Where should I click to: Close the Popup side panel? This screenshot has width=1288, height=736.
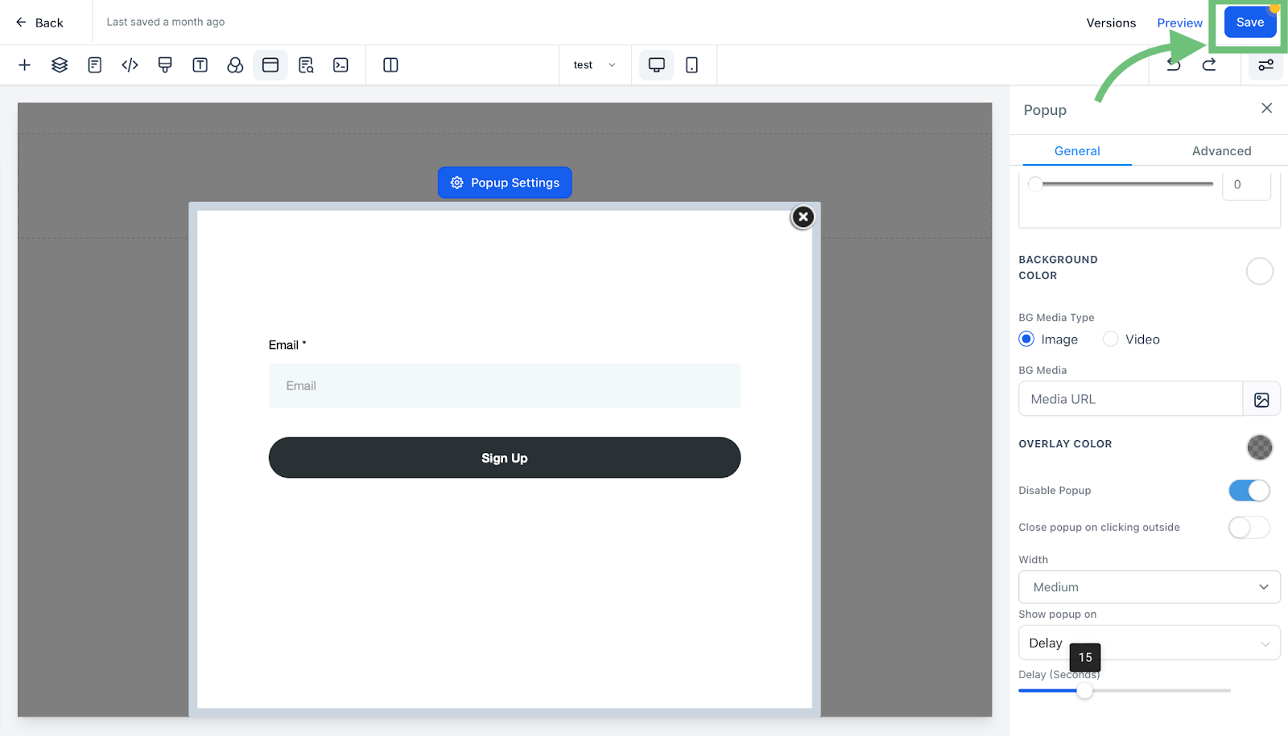1267,108
